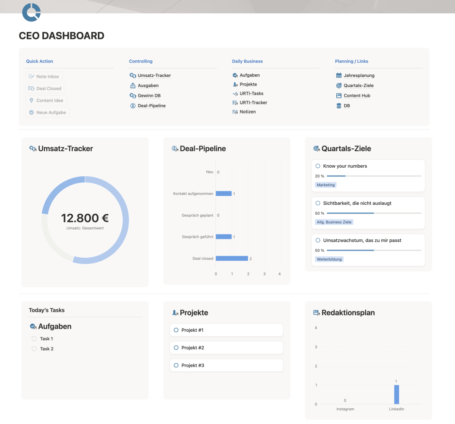Click the Gespräch geführt bar
The height and width of the screenshot is (424, 455).
click(224, 237)
